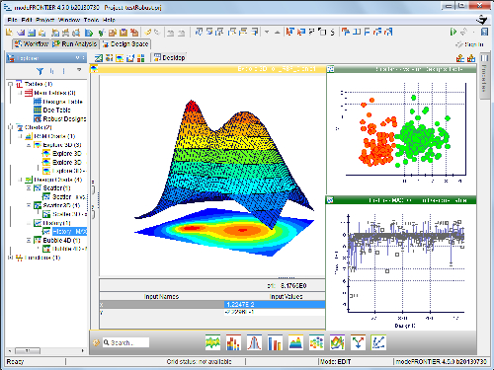The height and width of the screenshot is (370, 494).
Task: Switch to the Workflow tab
Action: tap(32, 43)
